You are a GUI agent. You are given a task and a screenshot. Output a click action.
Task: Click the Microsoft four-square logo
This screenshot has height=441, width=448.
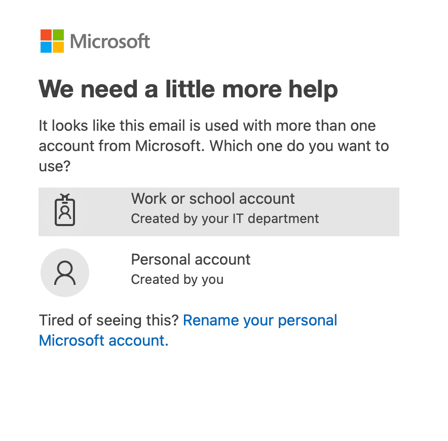[51, 41]
